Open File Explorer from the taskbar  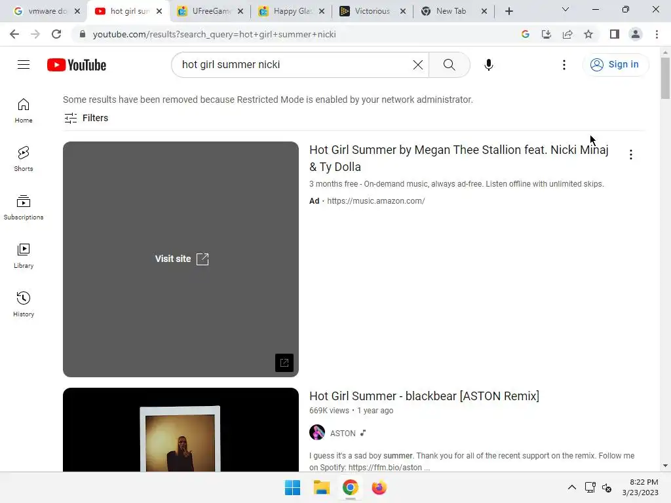coord(321,487)
